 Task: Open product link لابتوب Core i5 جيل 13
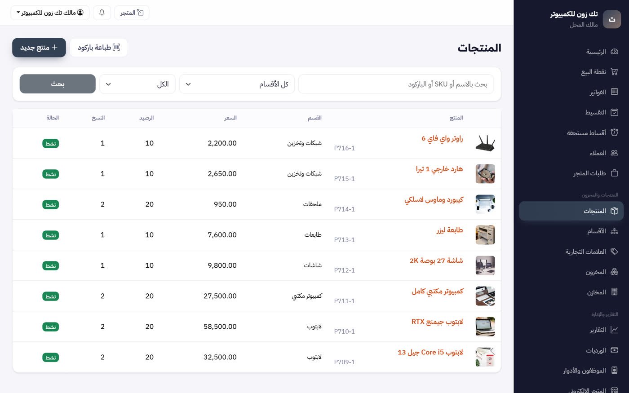[x=430, y=352]
